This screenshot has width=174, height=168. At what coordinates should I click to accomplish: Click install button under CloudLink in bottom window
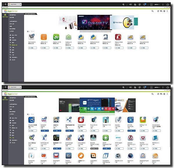click(x=32, y=131)
